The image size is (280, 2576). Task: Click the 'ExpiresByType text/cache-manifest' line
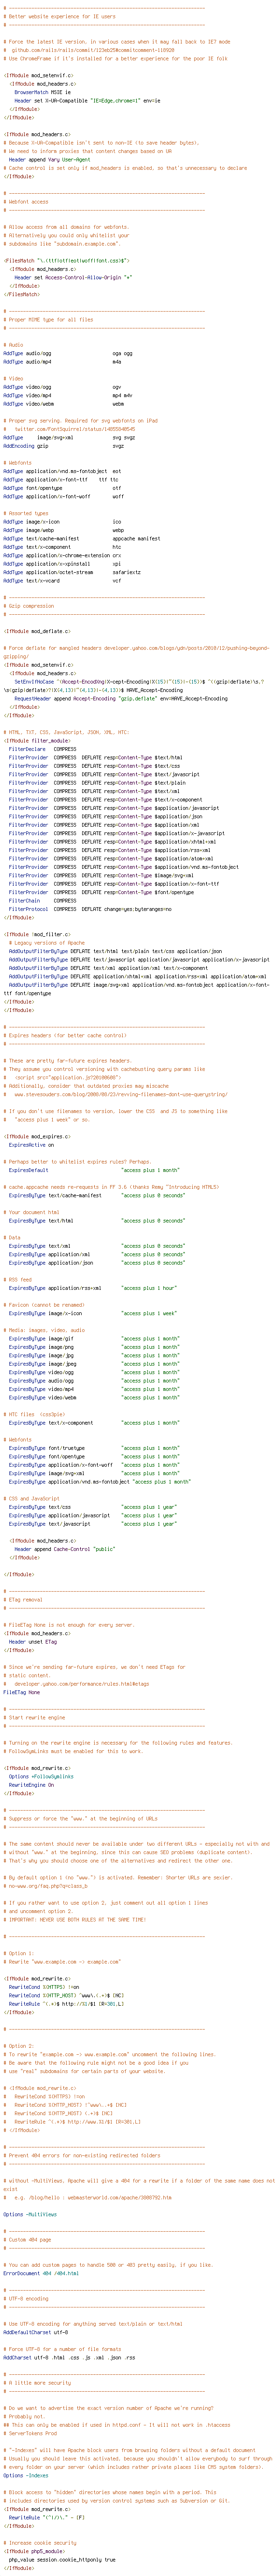tap(97, 1196)
